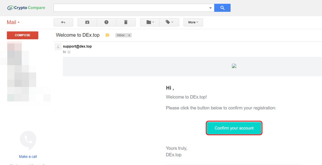322x165 pixels.
Task: Click the Inbox label tag
Action: (121, 35)
